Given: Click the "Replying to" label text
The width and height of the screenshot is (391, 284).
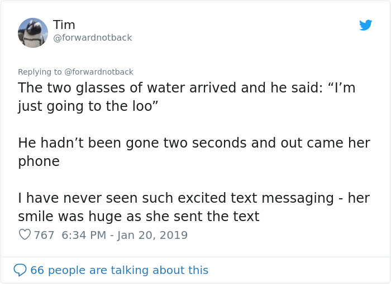Looking at the screenshot, I should (x=40, y=72).
